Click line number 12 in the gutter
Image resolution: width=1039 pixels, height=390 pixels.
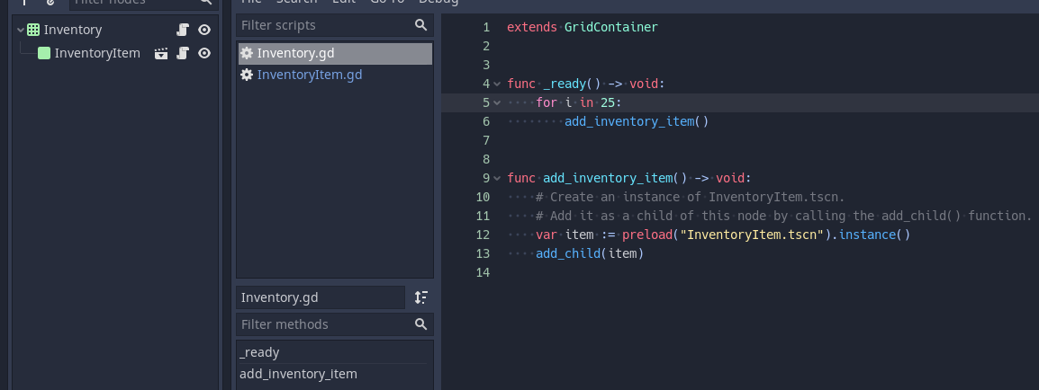pyautogui.click(x=483, y=235)
